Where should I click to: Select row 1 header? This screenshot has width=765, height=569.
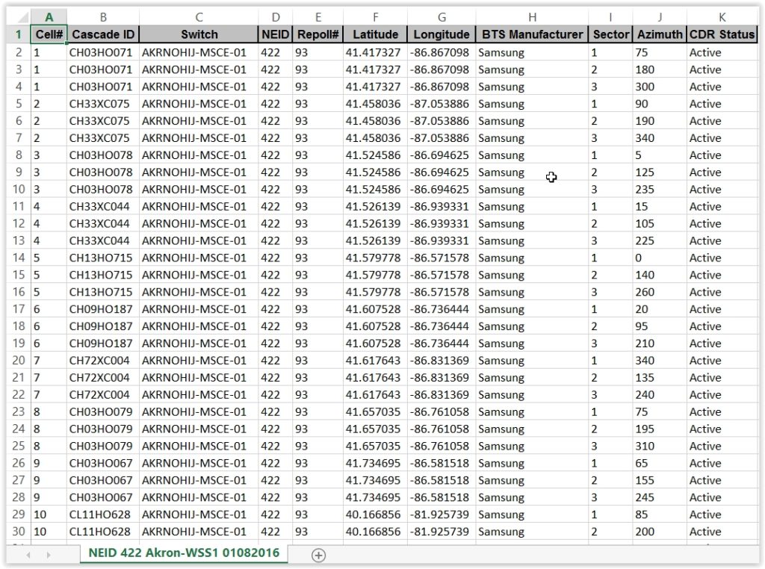18,34
